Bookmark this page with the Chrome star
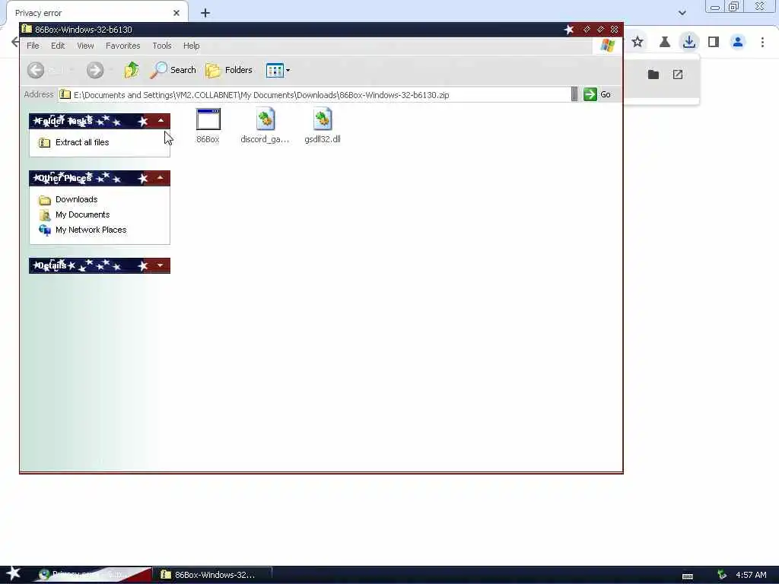779x584 pixels. pos(638,42)
